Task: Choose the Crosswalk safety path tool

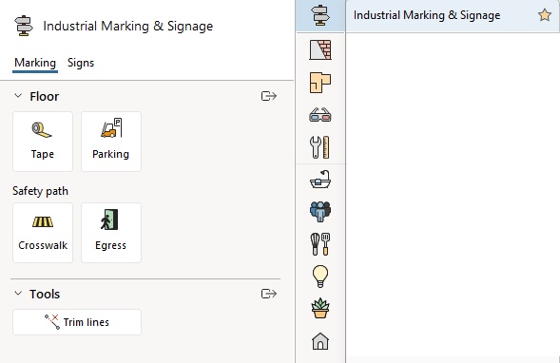Action: (43, 233)
